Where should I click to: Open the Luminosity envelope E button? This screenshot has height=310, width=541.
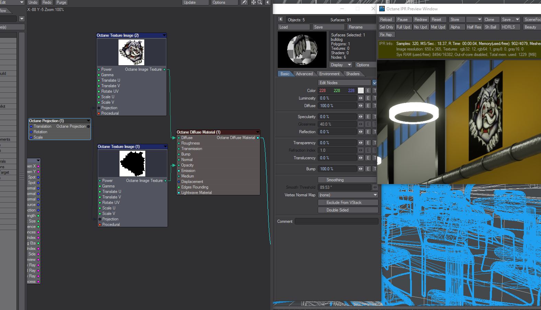[368, 98]
